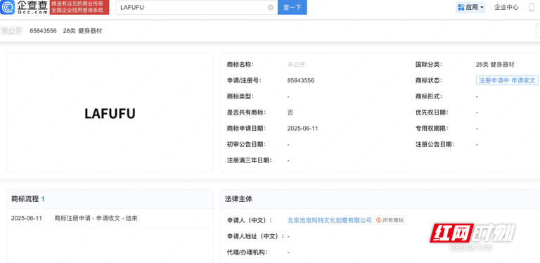Select application date 2025-06-11 in details
The height and width of the screenshot is (263, 540).
(303, 129)
